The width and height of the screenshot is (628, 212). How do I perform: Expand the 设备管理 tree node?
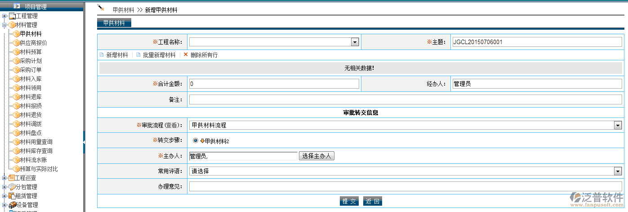click(x=4, y=205)
